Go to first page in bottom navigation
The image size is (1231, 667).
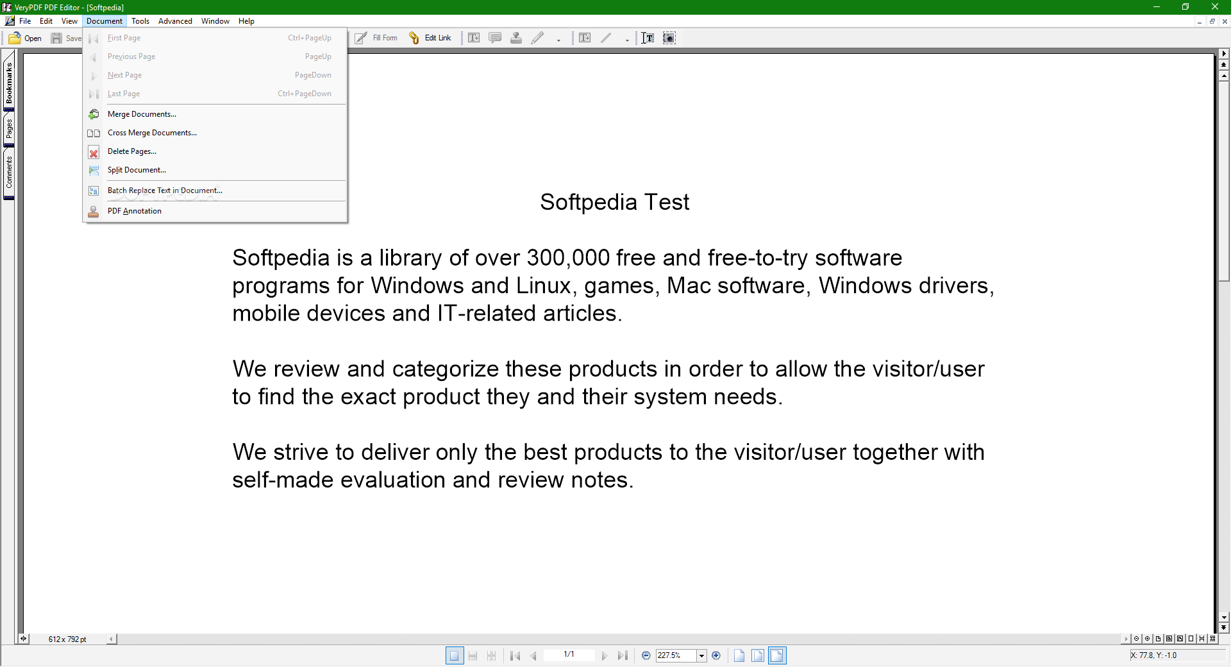tap(515, 655)
